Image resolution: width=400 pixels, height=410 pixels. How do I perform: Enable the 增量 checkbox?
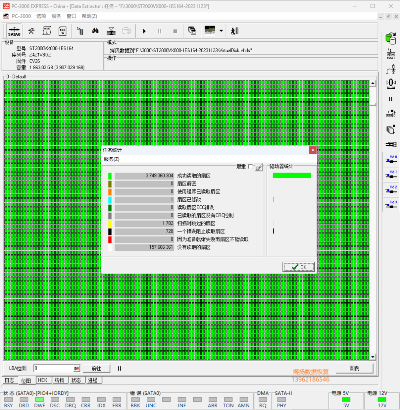click(x=250, y=167)
